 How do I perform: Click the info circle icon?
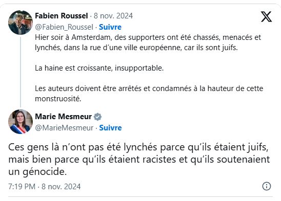pyautogui.click(x=267, y=186)
